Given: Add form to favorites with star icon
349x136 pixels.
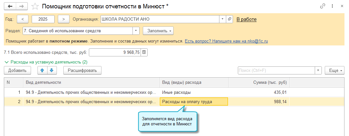Looking at the screenshot, I should 36,6.
